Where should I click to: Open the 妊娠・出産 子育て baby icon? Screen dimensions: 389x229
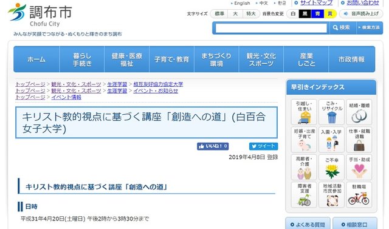click(x=304, y=140)
